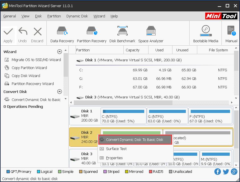This screenshot has width=240, height=182.
Task: Select the M:(NTFS) 9.9 GB block
Action: tap(216, 159)
